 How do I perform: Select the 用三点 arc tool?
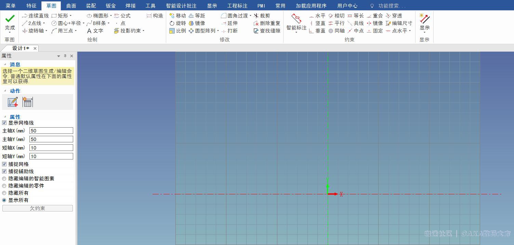62,31
